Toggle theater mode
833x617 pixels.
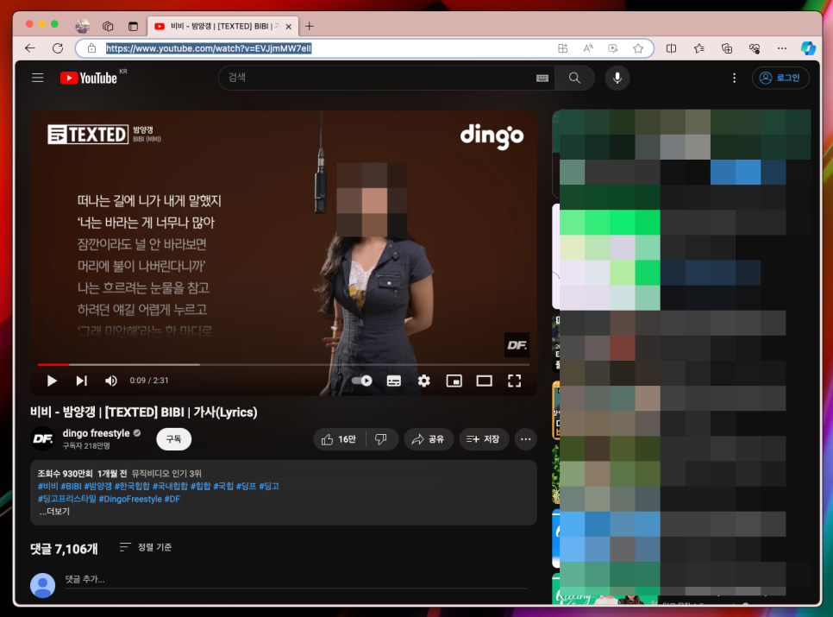click(484, 381)
